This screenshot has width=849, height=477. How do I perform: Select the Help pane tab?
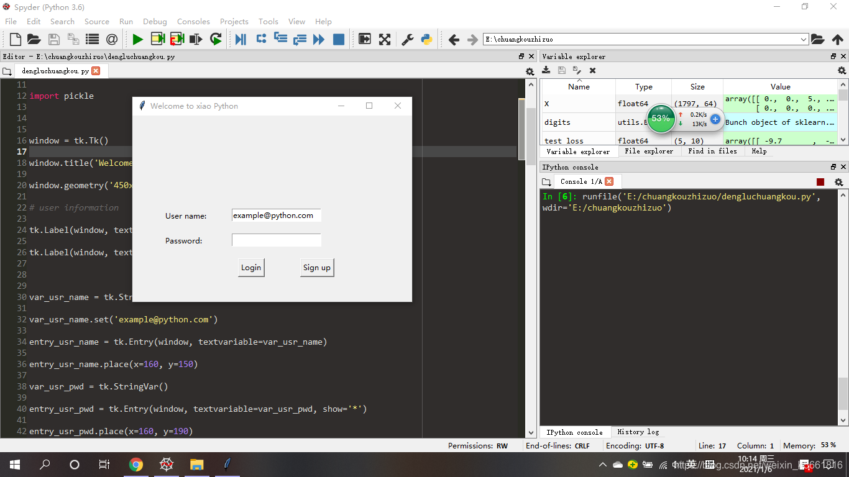pyautogui.click(x=759, y=151)
